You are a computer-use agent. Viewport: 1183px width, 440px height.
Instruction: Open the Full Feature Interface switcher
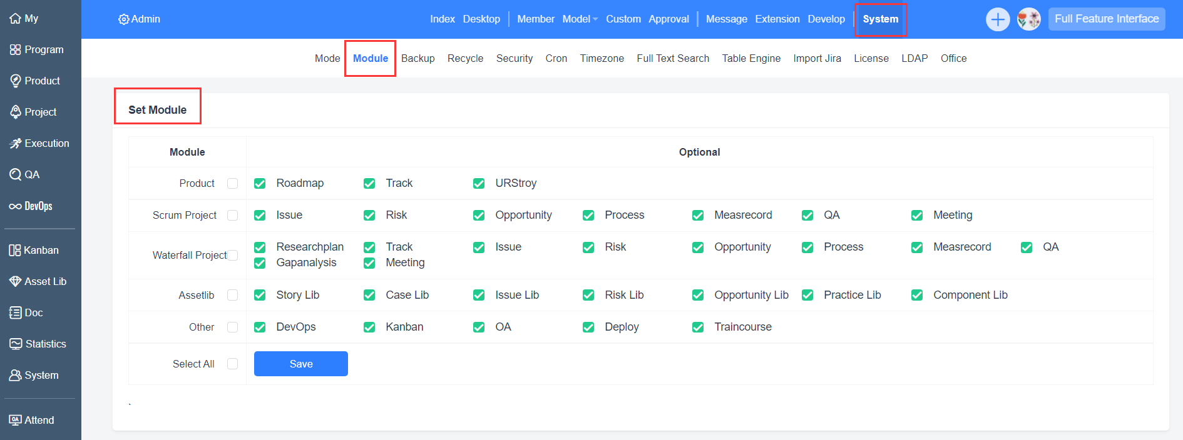pos(1106,19)
